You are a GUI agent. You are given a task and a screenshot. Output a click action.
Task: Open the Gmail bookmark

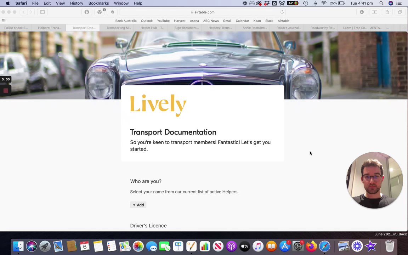coord(227,21)
